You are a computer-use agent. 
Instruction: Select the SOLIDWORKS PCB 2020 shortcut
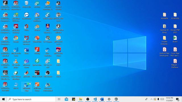click(x=5, y=87)
